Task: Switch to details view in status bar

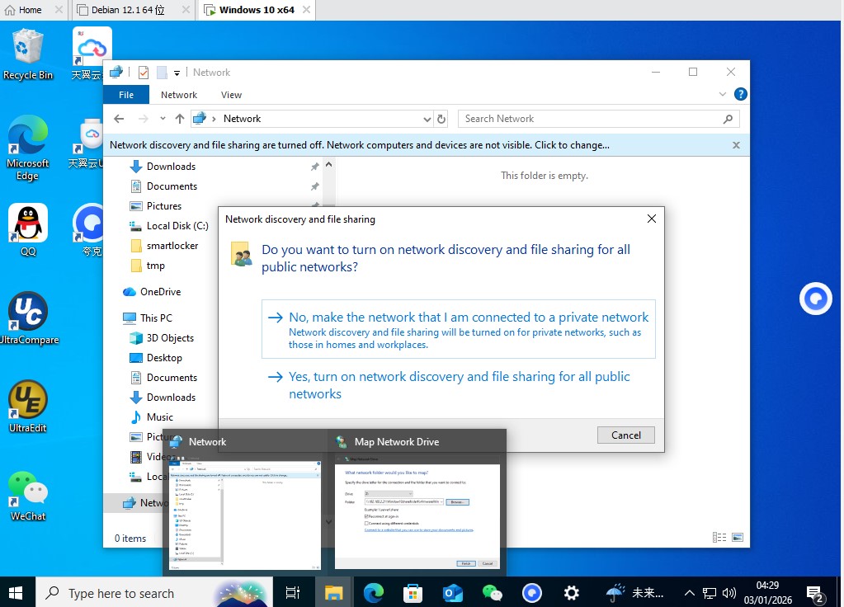Action: click(x=720, y=538)
